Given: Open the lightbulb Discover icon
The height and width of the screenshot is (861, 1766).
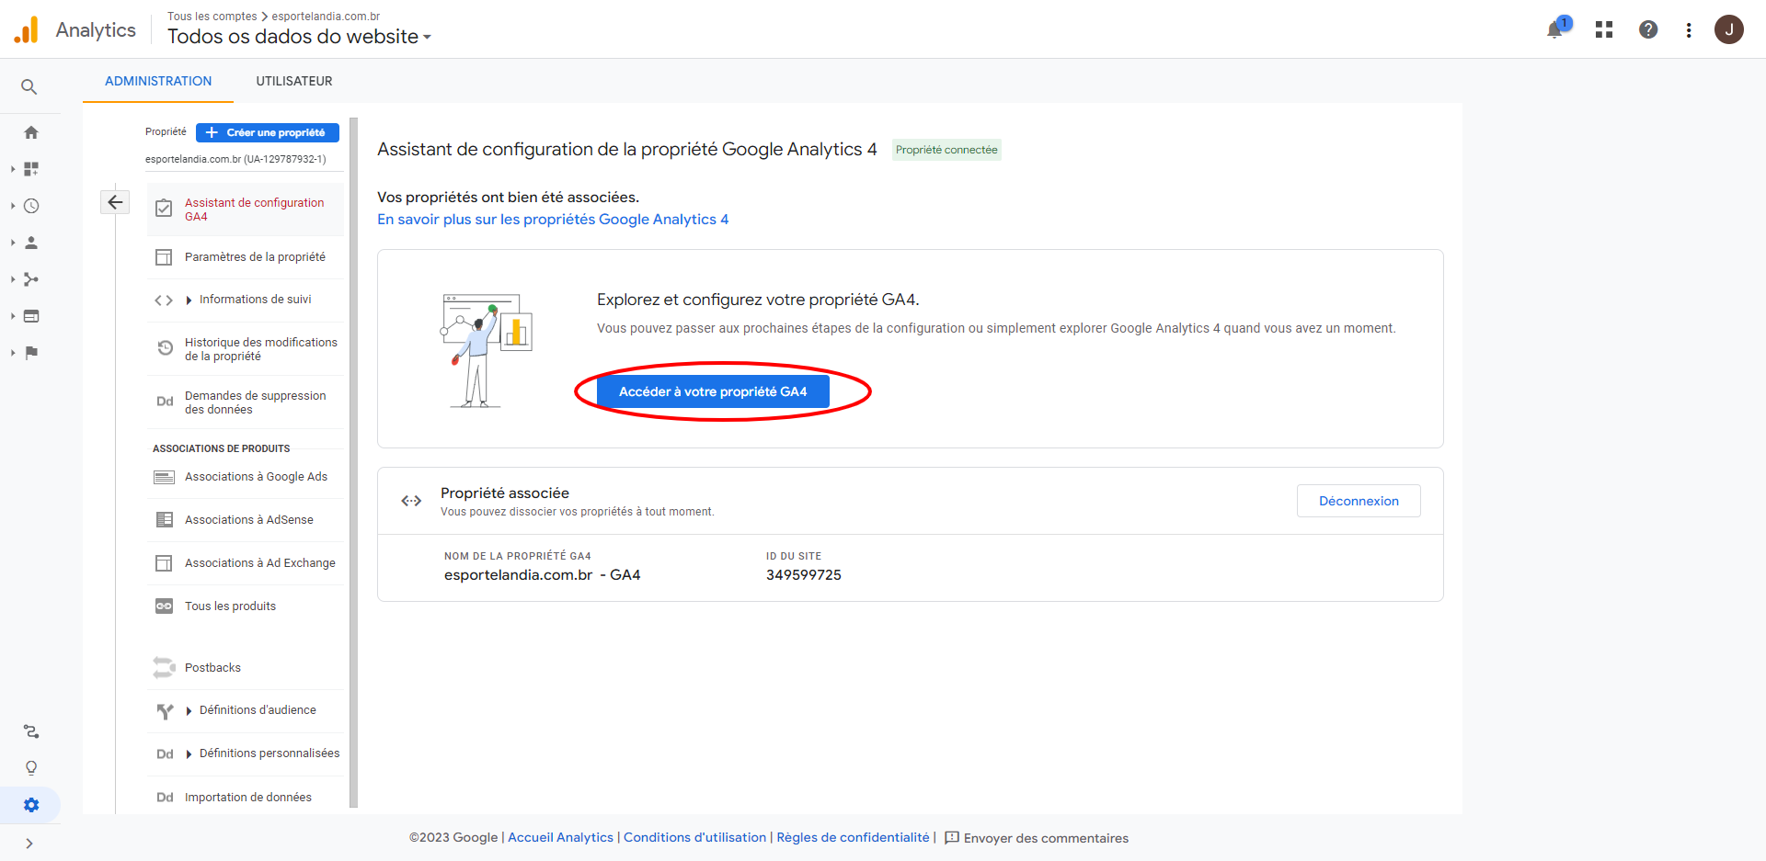Looking at the screenshot, I should pos(31,768).
